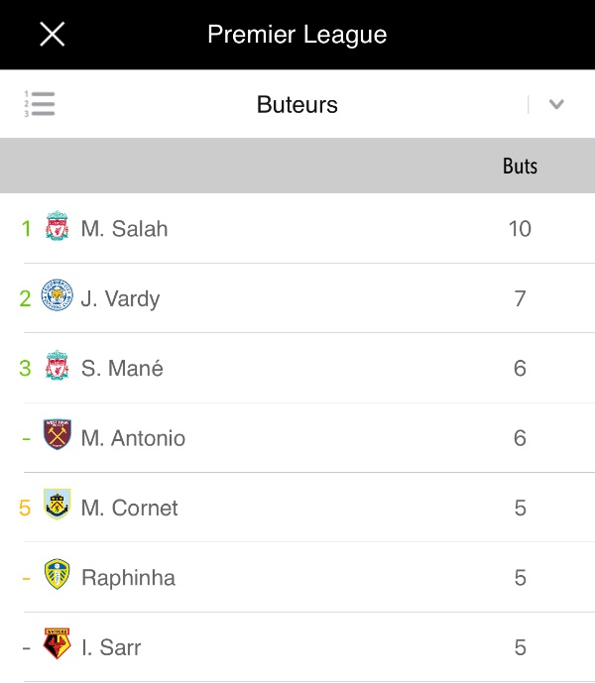Select M. Antonio row
The height and width of the screenshot is (683, 595).
[x=297, y=438]
